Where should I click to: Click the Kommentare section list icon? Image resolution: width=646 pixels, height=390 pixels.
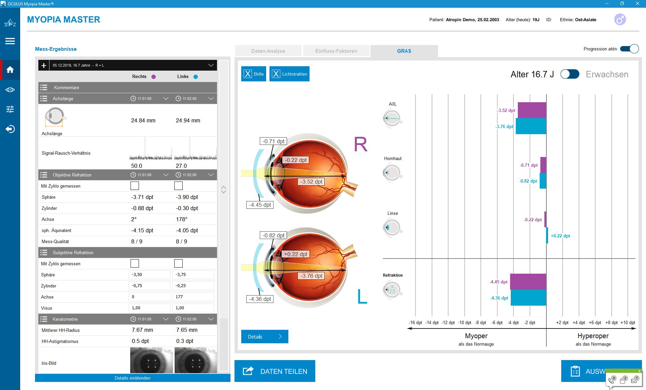click(x=44, y=87)
